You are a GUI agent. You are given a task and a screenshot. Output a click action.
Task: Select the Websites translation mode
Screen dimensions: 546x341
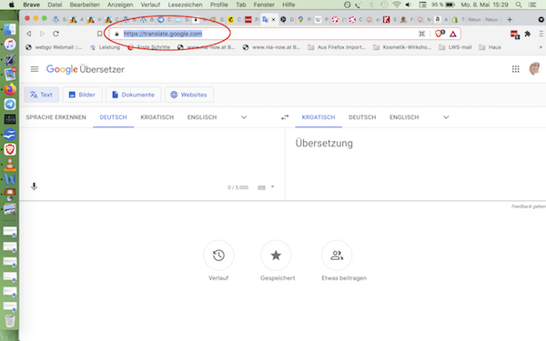[x=188, y=95]
